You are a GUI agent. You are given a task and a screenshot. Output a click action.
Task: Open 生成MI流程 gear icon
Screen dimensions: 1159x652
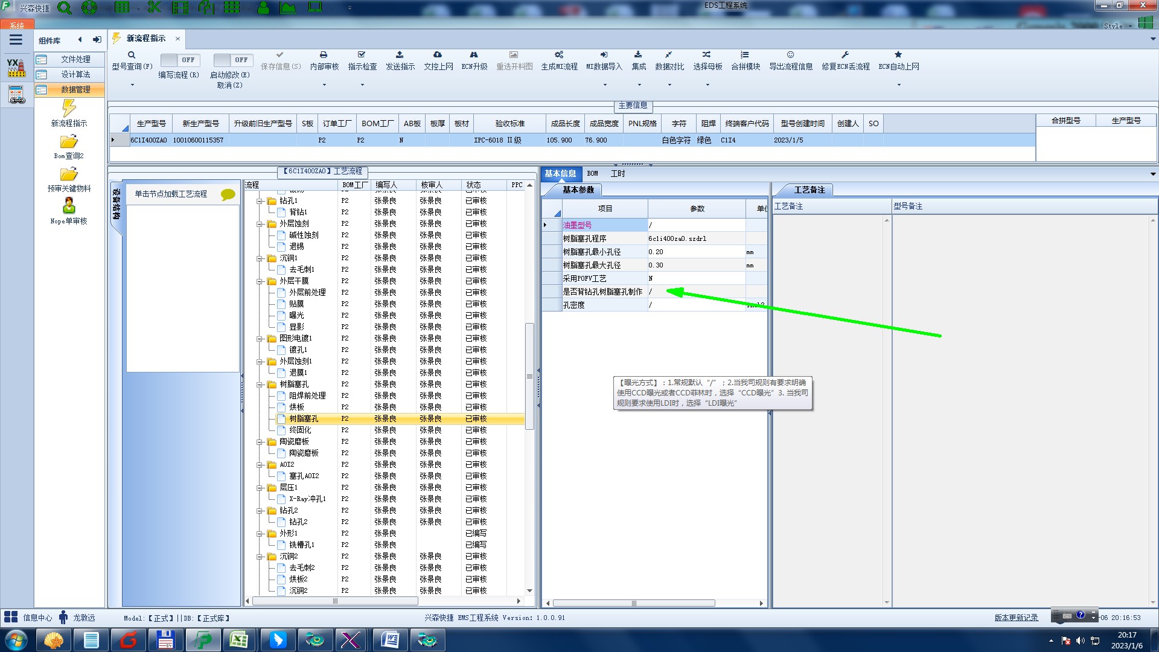[x=559, y=55]
